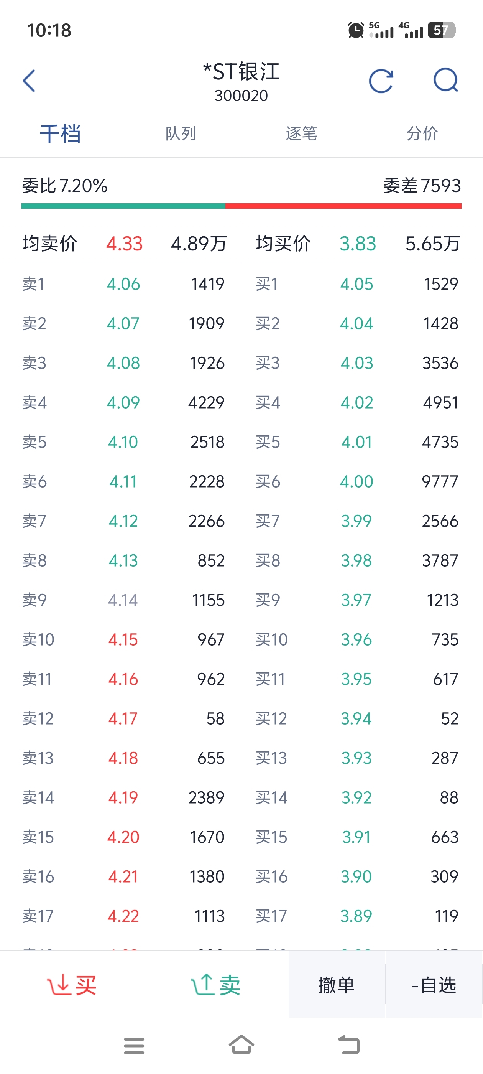Open the 分价 tab
This screenshot has height=1074, width=483.
(x=422, y=133)
